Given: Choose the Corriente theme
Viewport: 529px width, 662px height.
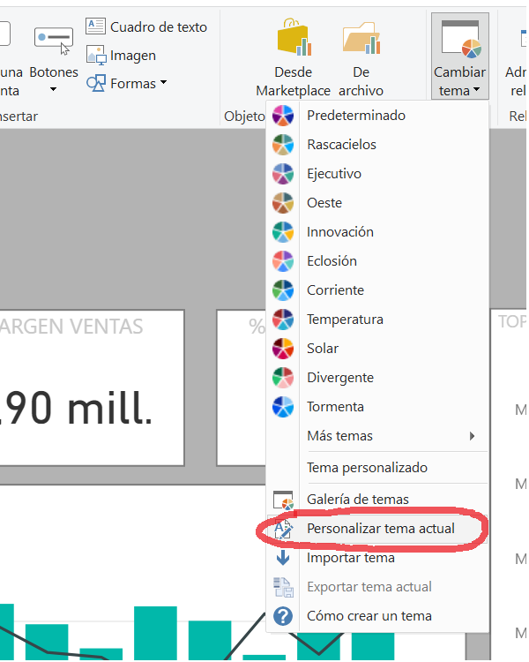Looking at the screenshot, I should coord(377,290).
